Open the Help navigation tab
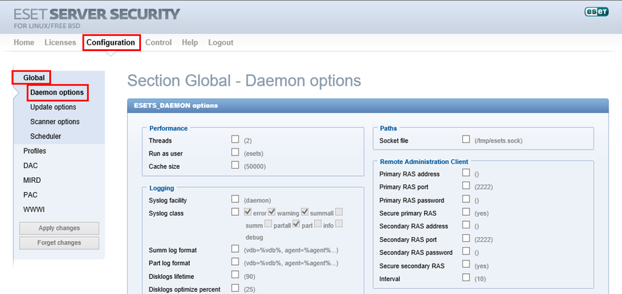The width and height of the screenshot is (622, 294). 190,43
